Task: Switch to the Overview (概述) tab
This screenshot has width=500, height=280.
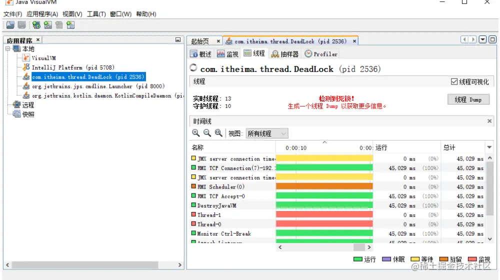Action: [201, 54]
